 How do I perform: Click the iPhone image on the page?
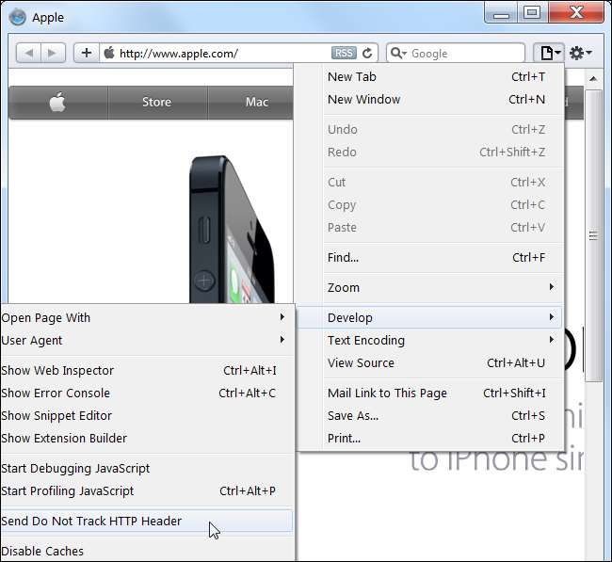point(232,230)
